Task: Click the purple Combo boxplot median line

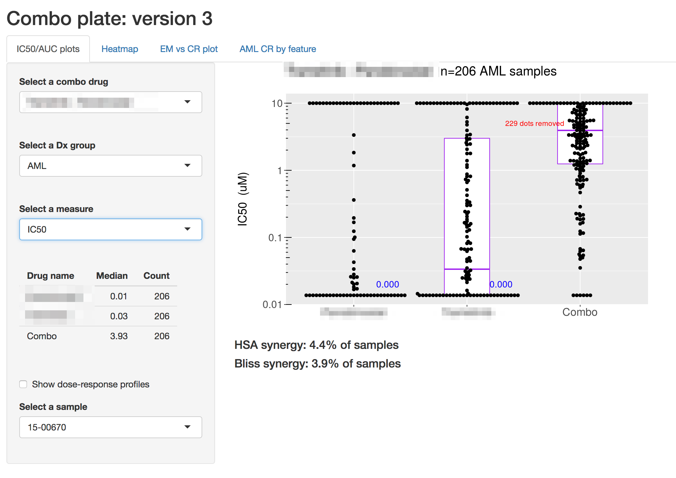Action: tap(565, 130)
